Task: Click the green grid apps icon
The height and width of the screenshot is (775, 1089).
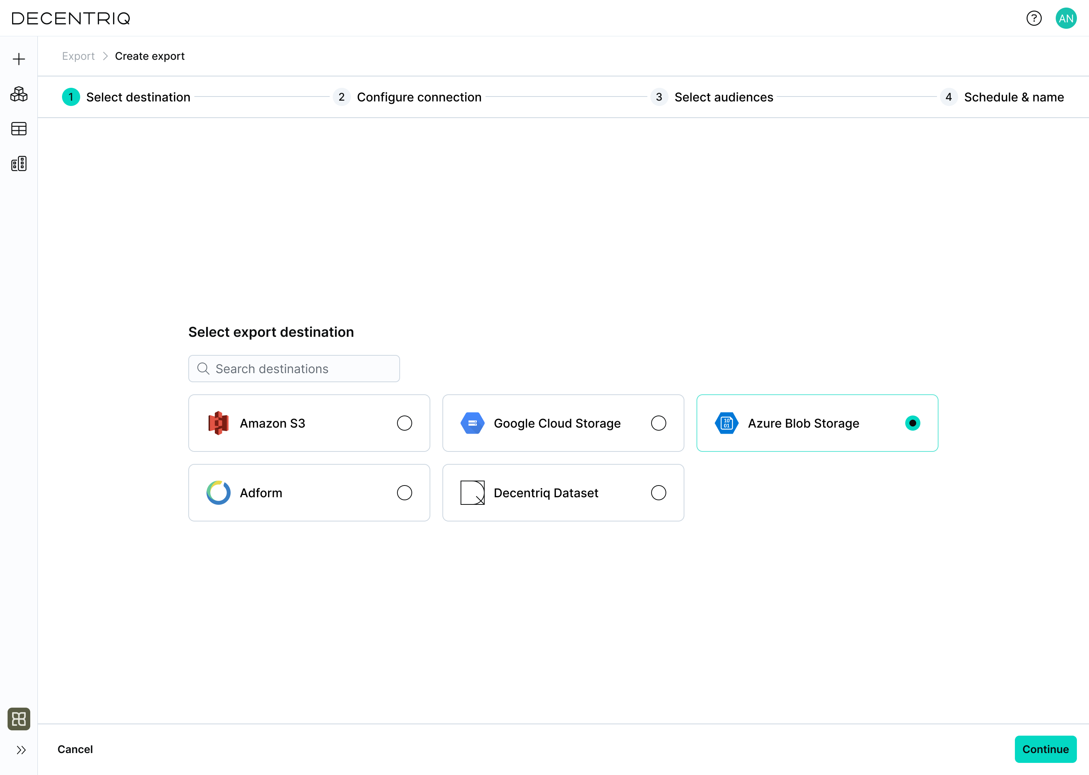Action: click(x=19, y=719)
